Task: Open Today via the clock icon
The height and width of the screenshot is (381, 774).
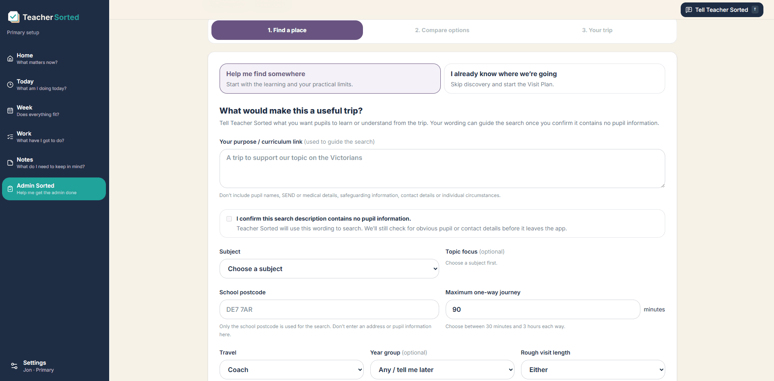Action: [x=10, y=85]
